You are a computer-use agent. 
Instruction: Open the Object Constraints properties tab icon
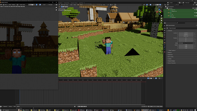(x=164, y=47)
